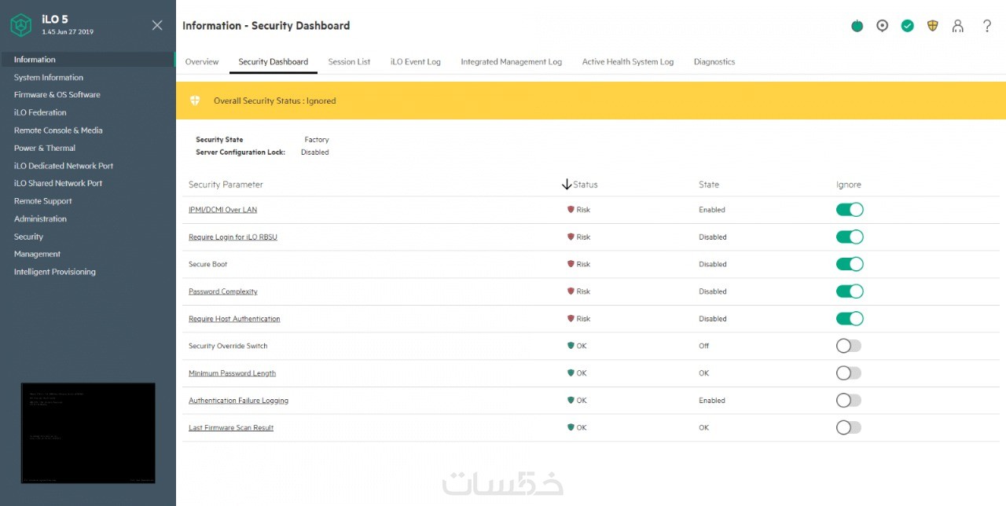Turn off the ignore toggle for Secure Boot
This screenshot has height=506, width=1006.
pyautogui.click(x=850, y=264)
